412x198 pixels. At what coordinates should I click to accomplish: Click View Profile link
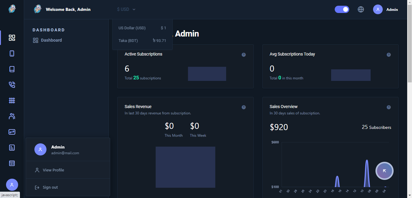tap(53, 170)
